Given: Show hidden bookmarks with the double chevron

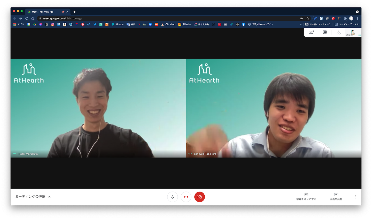Looking at the screenshot, I should tap(300, 24).
